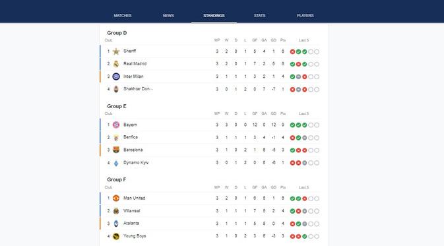The width and height of the screenshot is (444, 246).
Task: Open the Villarreal team link
Action: click(132, 211)
